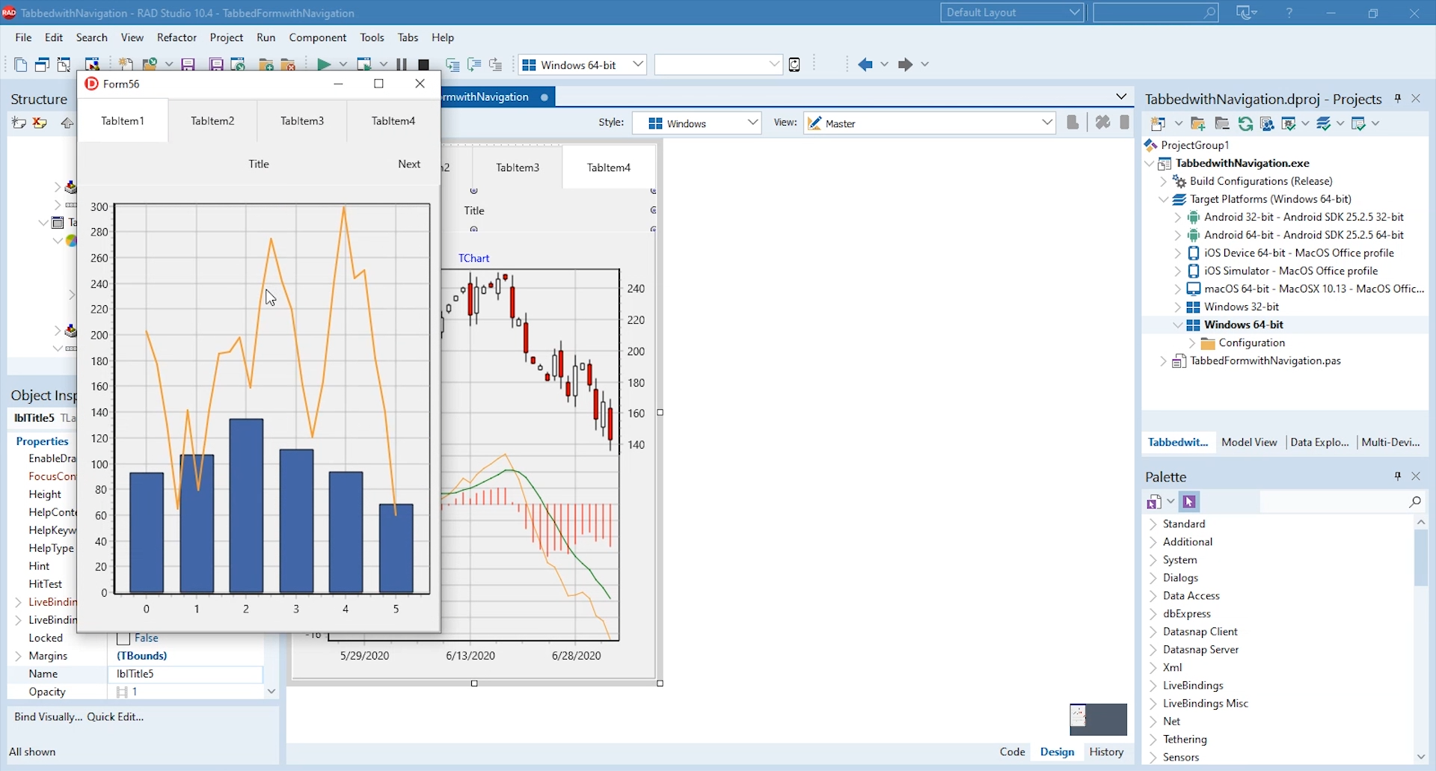Expand the Standard palette category
Image resolution: width=1436 pixels, height=771 pixels.
(x=1153, y=524)
